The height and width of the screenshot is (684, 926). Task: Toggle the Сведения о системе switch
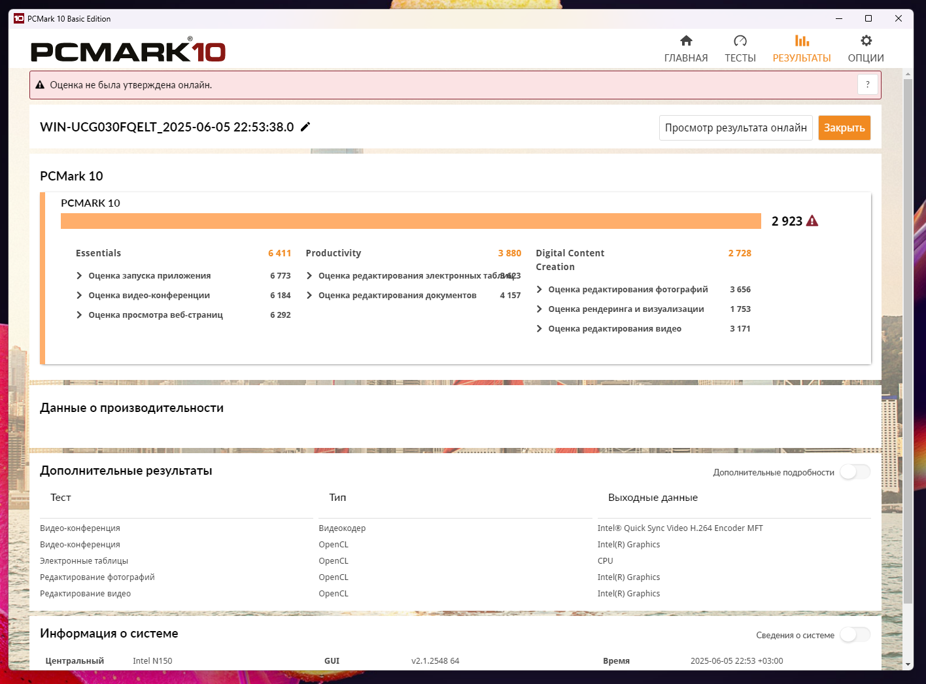point(855,634)
